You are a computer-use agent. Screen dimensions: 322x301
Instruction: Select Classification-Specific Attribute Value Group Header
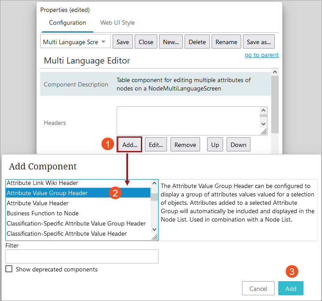tap(78, 223)
